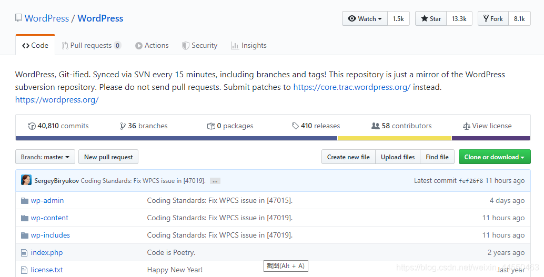Screen dimensions: 544x277
Task: Click the yellow segment of the language bar
Action: coord(395,138)
